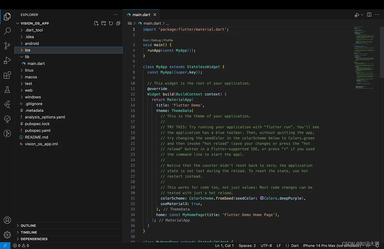Open deepPurple color swatch picker
384x249 pixels.
click(x=262, y=198)
